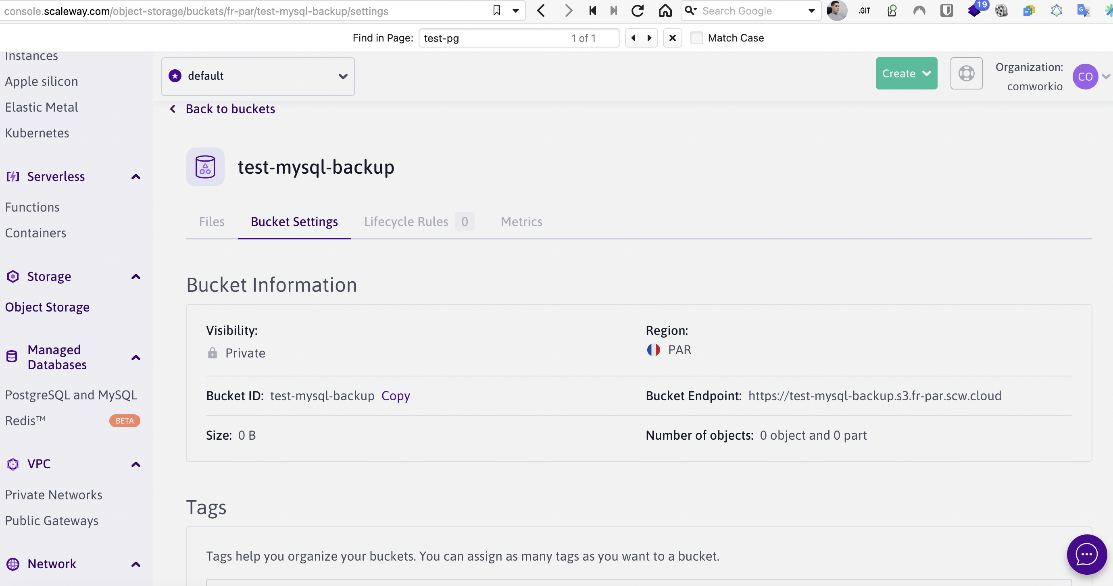
Task: Click the translate extension icon
Action: coord(1084,10)
